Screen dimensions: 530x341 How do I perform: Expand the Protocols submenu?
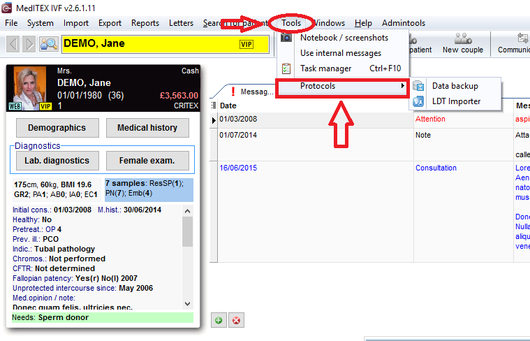click(342, 86)
